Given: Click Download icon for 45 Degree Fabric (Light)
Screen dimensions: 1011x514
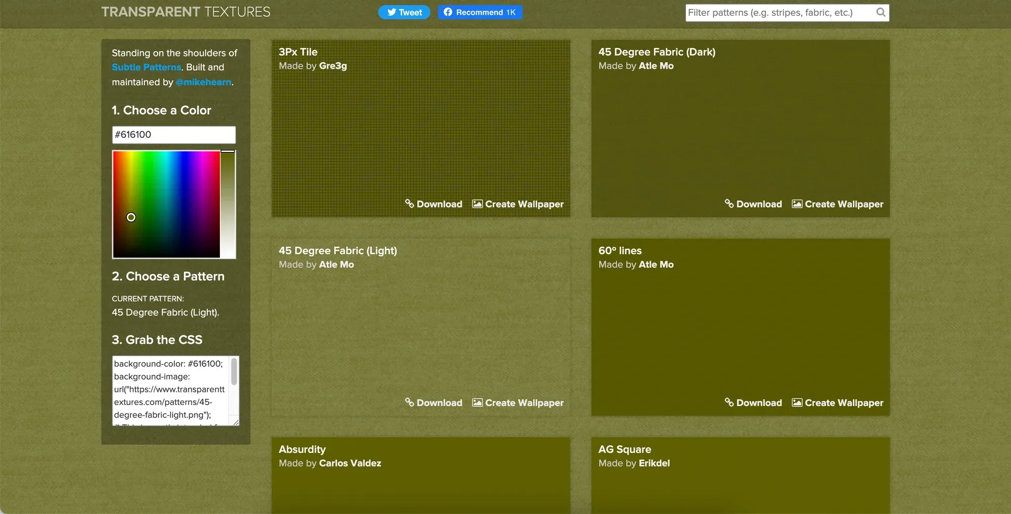Looking at the screenshot, I should click(409, 402).
